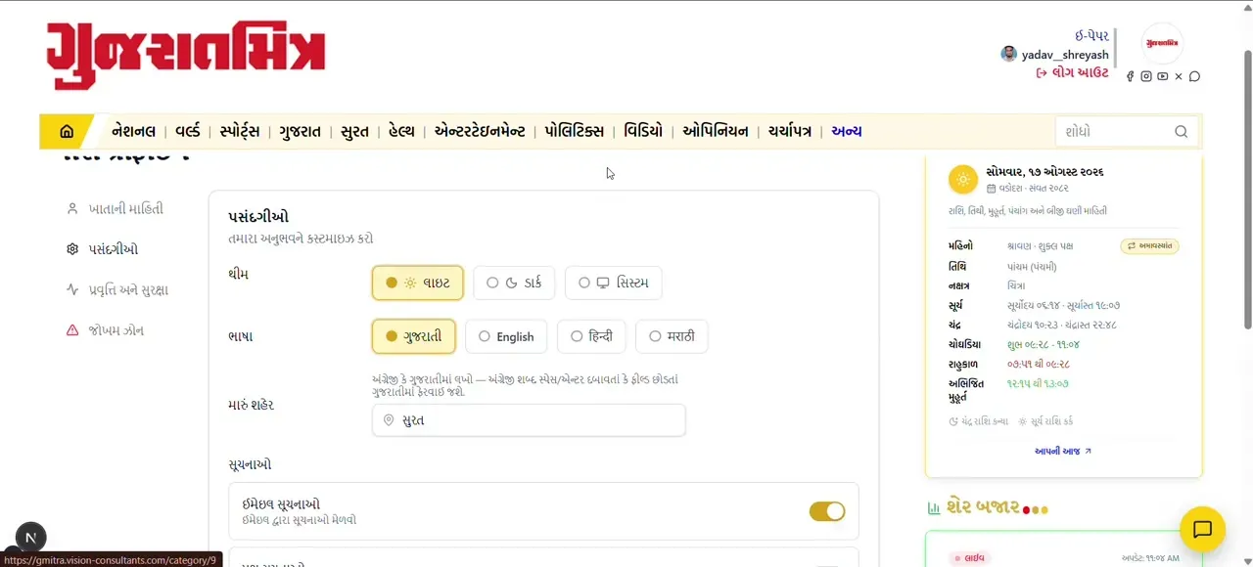The width and height of the screenshot is (1253, 567).
Task: Open the Facebook social link icon
Action: tap(1130, 76)
